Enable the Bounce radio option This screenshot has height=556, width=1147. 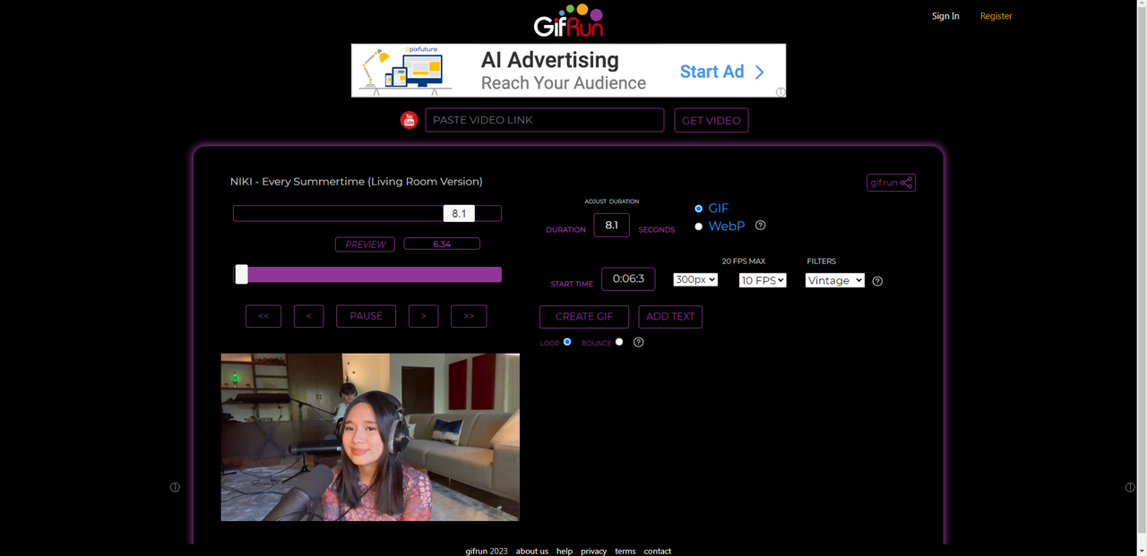619,342
